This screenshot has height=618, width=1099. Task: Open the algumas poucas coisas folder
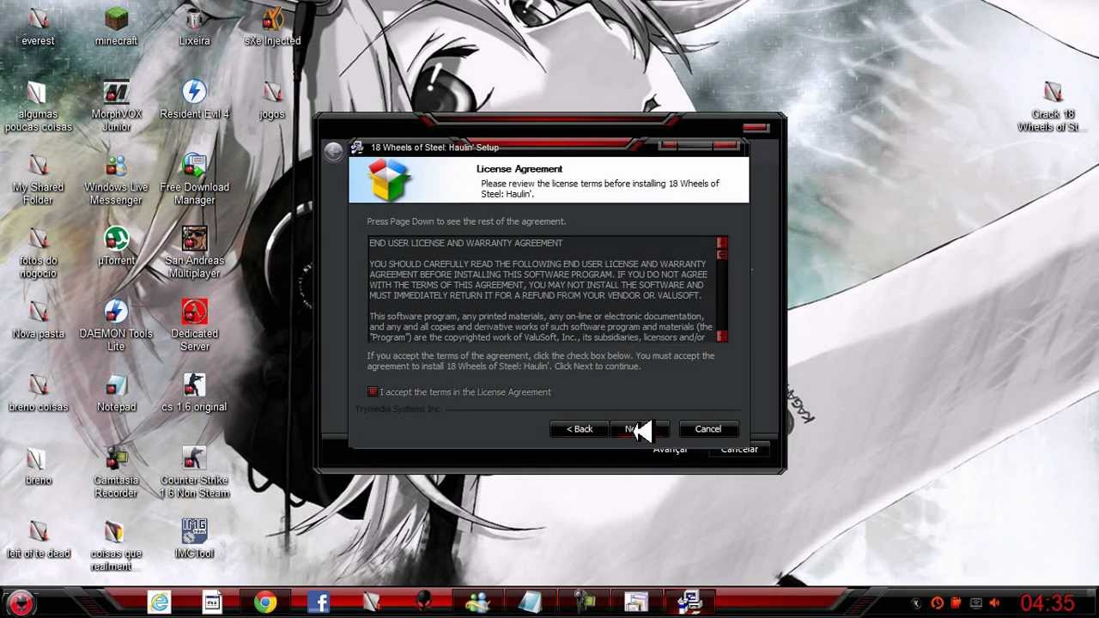click(38, 106)
